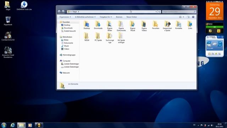Click the volume icon in system tray
This screenshot has height=128, width=227.
212,125
